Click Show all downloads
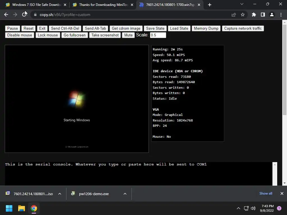This screenshot has width=287, height=215. (x=266, y=193)
